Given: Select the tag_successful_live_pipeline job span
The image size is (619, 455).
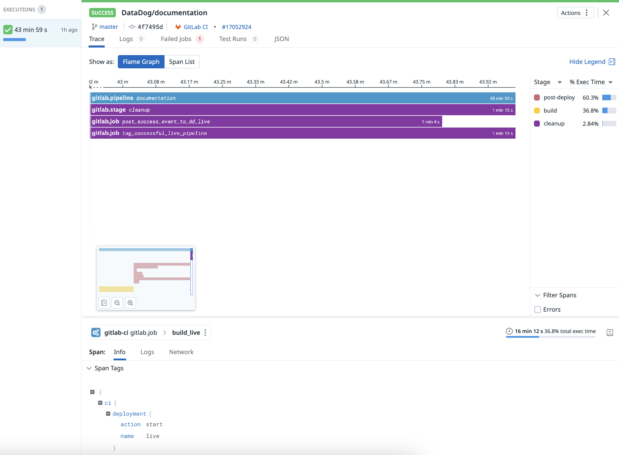Looking at the screenshot, I should (302, 133).
